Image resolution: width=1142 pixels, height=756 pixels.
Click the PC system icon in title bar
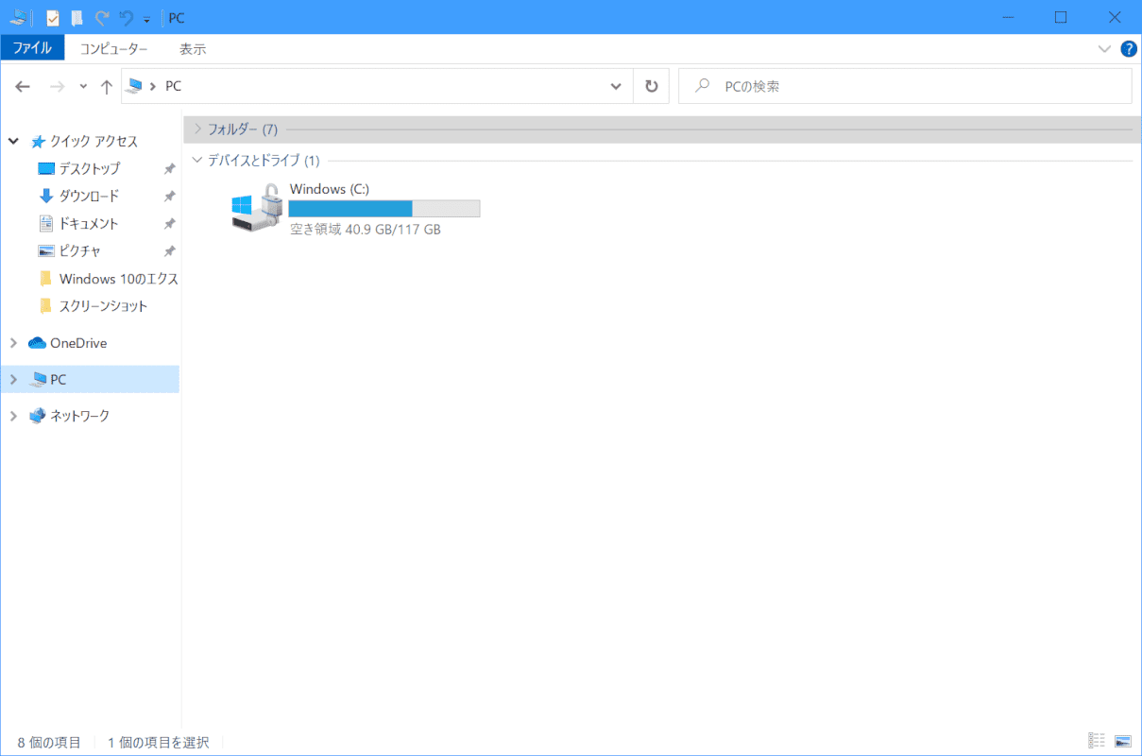pos(17,17)
